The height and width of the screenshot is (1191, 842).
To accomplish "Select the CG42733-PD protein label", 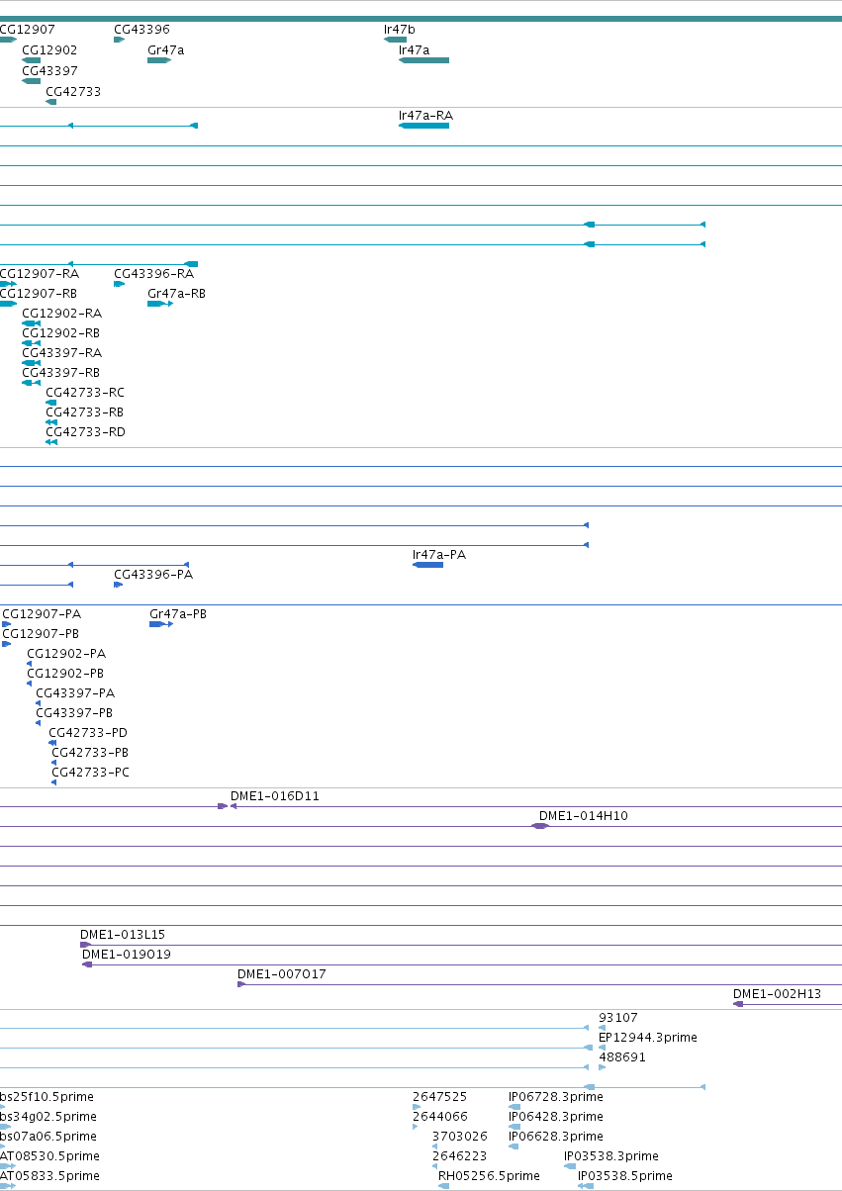I will 88,732.
